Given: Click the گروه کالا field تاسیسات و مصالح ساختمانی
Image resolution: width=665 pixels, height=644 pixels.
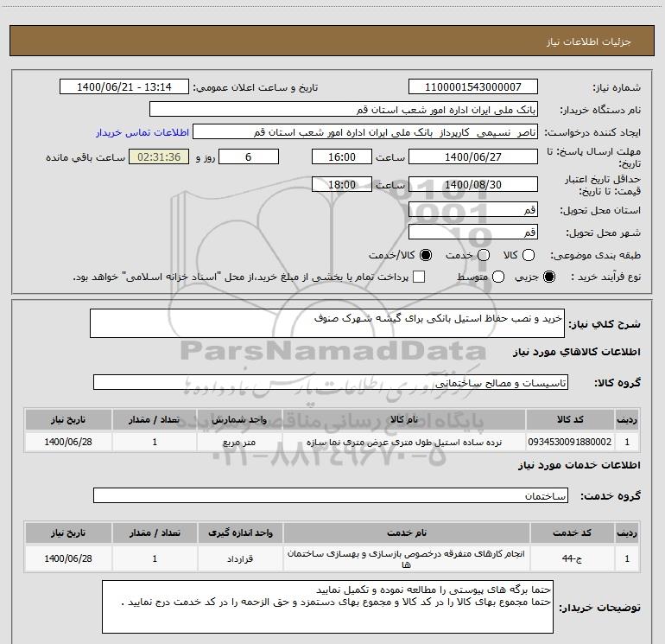Looking at the screenshot, I should (x=331, y=382).
